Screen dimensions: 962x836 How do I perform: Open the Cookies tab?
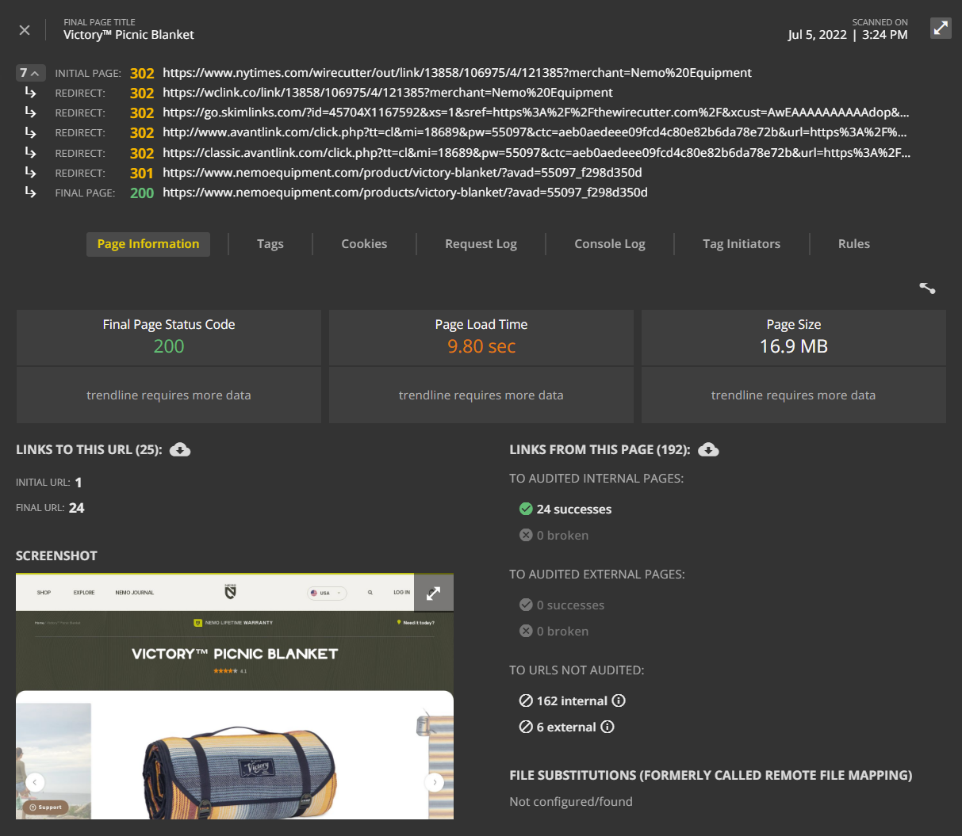(x=364, y=244)
